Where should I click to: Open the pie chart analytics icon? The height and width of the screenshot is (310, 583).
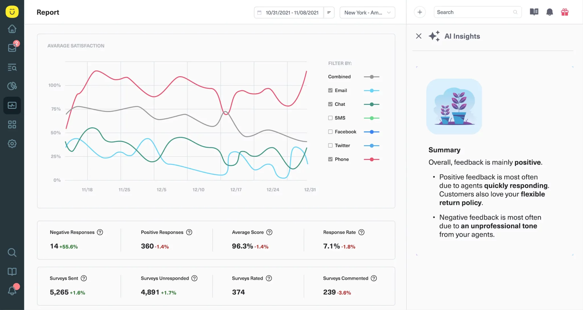click(12, 86)
